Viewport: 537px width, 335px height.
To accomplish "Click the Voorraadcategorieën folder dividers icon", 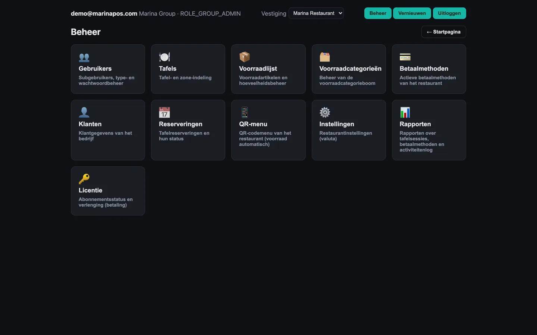I will pyautogui.click(x=325, y=57).
